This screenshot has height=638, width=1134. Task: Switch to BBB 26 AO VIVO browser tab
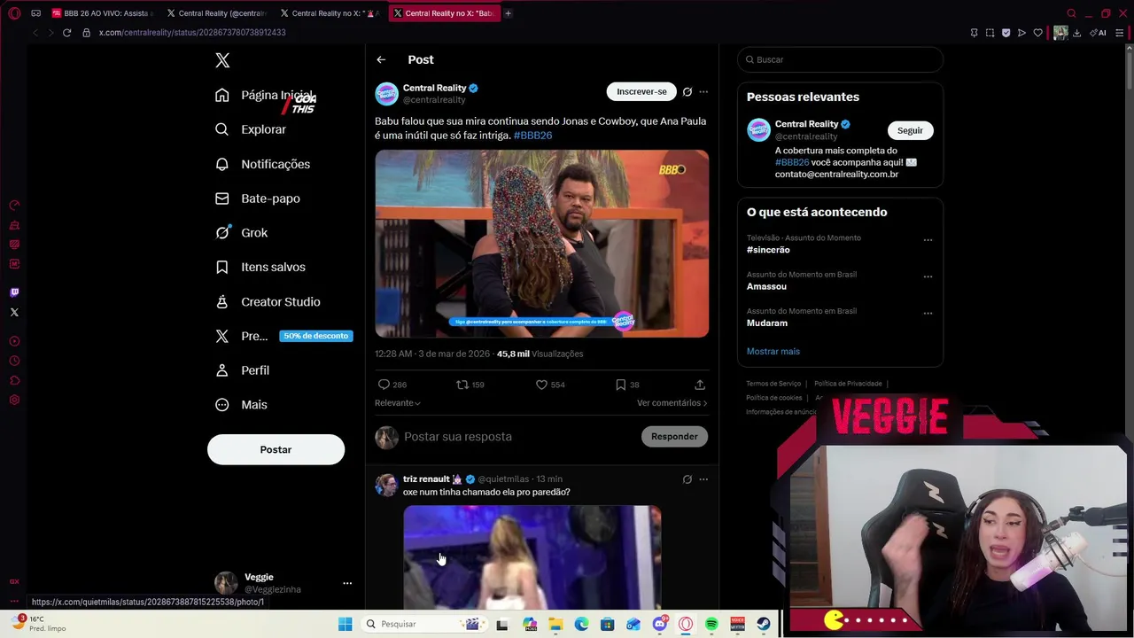click(x=102, y=13)
